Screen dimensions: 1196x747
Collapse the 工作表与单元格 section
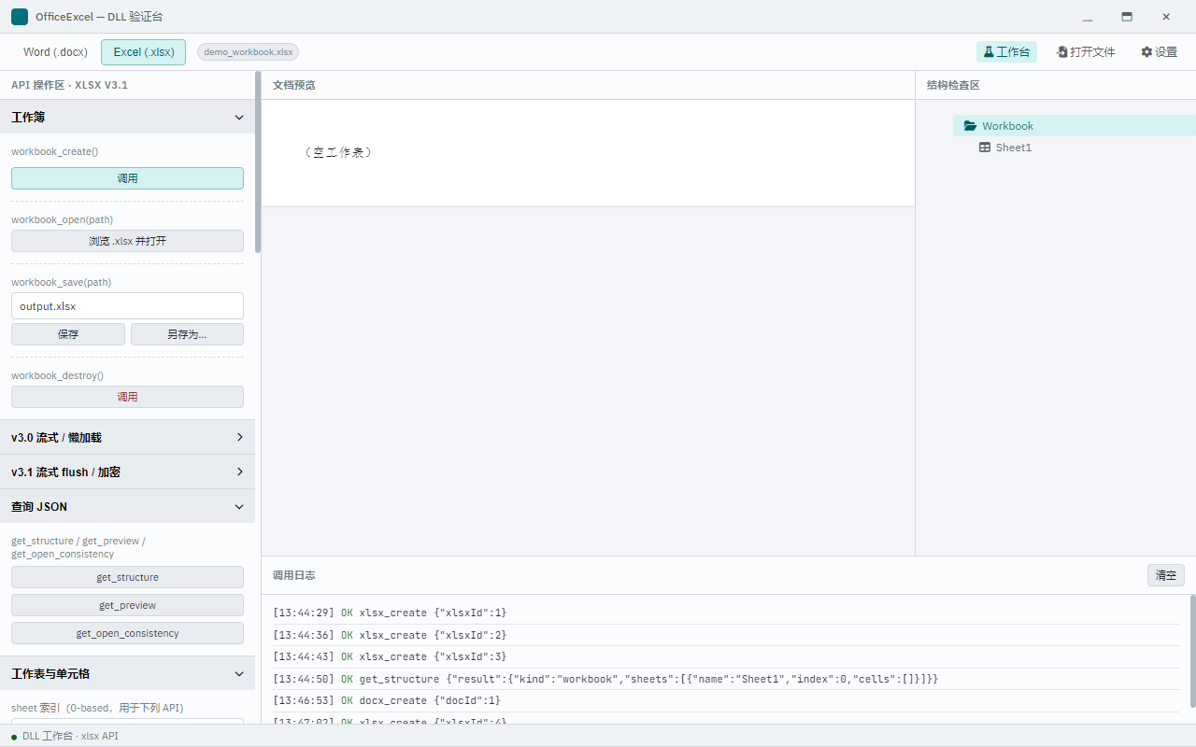(x=127, y=673)
